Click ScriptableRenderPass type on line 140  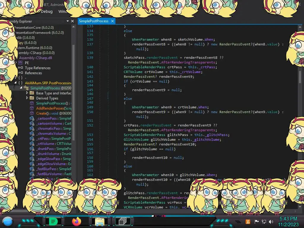pos(145,67)
